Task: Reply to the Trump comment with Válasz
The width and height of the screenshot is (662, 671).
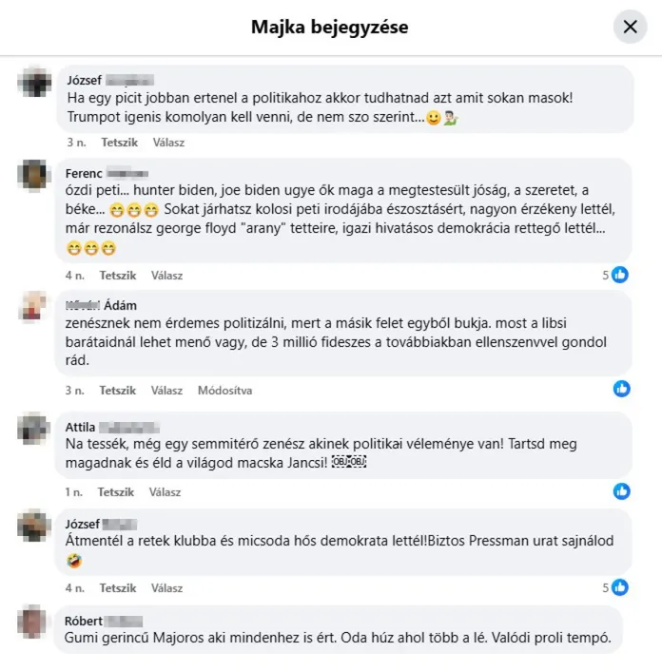Action: click(x=168, y=143)
